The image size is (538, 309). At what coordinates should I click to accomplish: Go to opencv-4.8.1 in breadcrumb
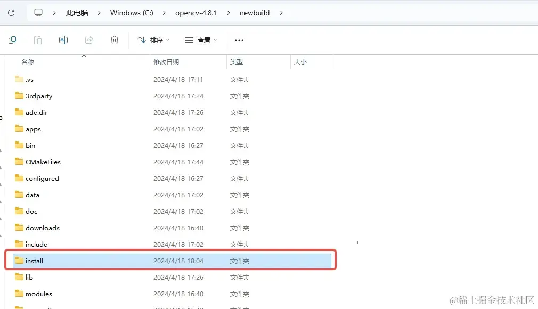(196, 13)
